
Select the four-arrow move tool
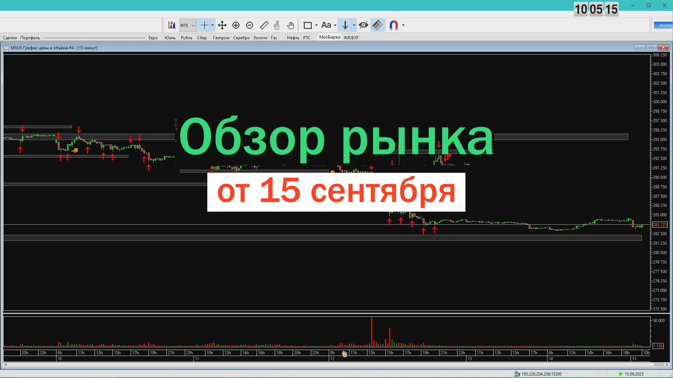click(x=222, y=25)
